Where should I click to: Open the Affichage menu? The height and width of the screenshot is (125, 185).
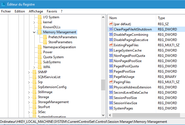(x=36, y=11)
